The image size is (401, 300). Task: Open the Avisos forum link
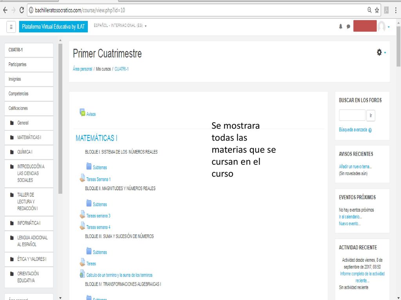point(91,114)
